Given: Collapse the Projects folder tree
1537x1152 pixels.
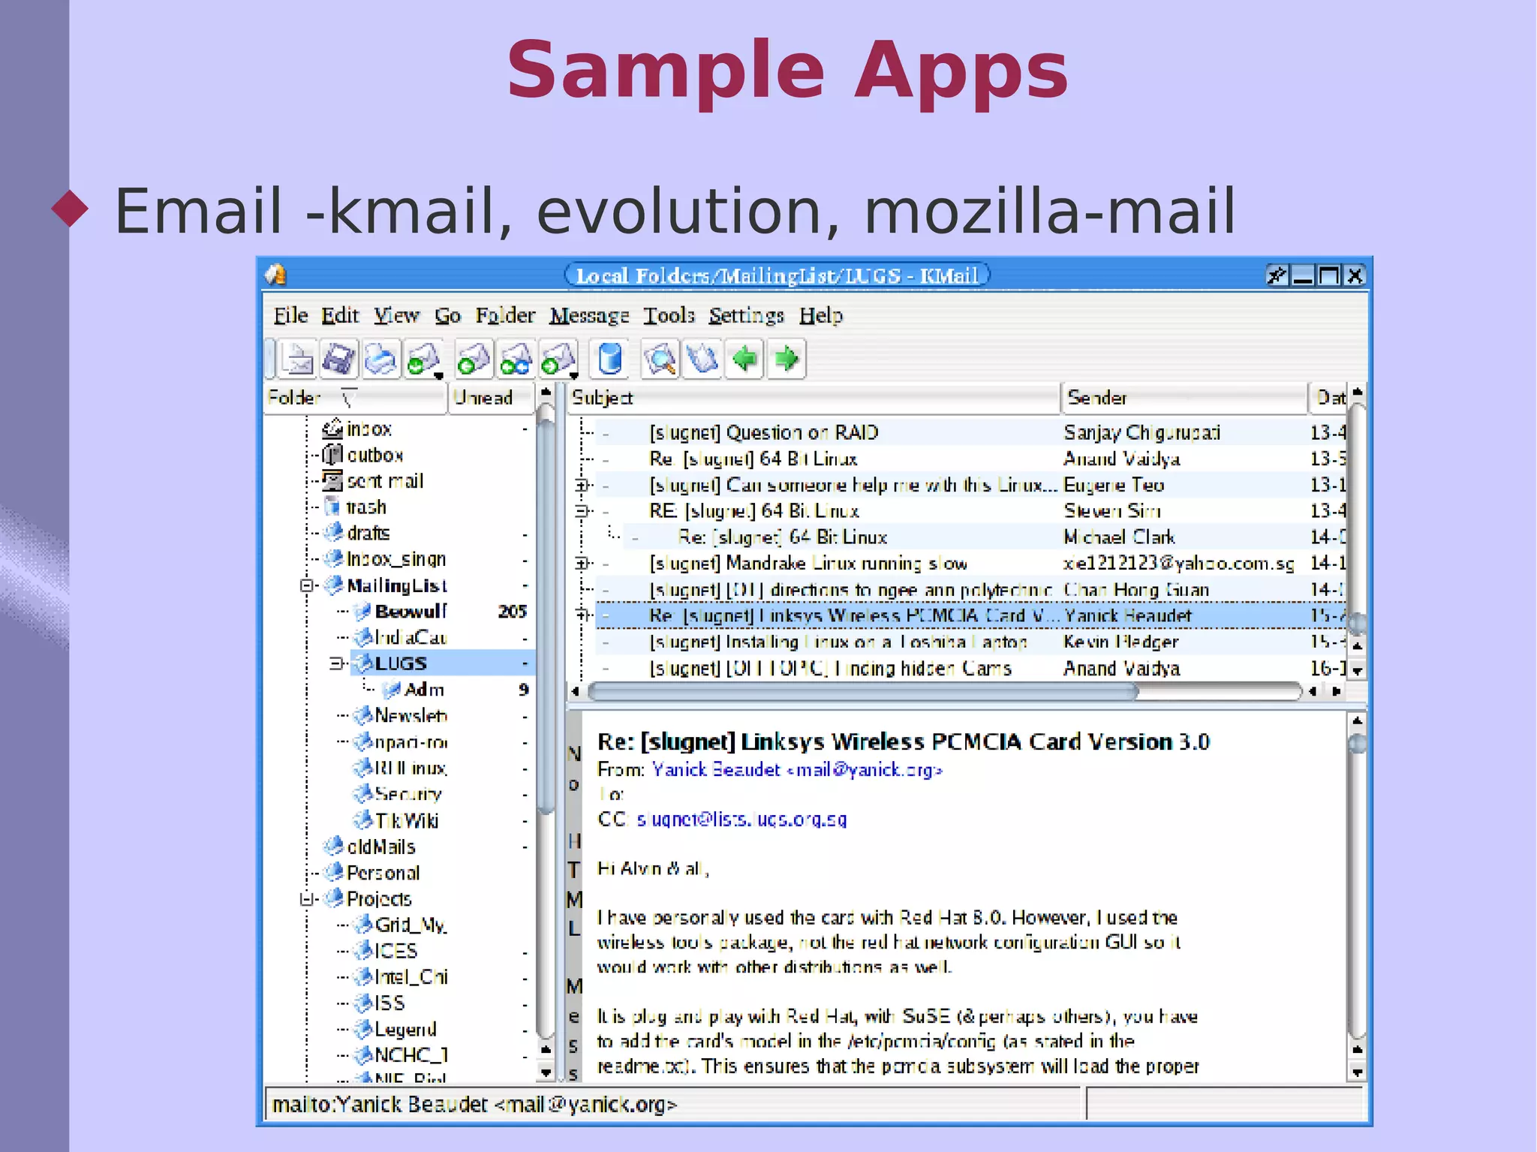Looking at the screenshot, I should [306, 898].
